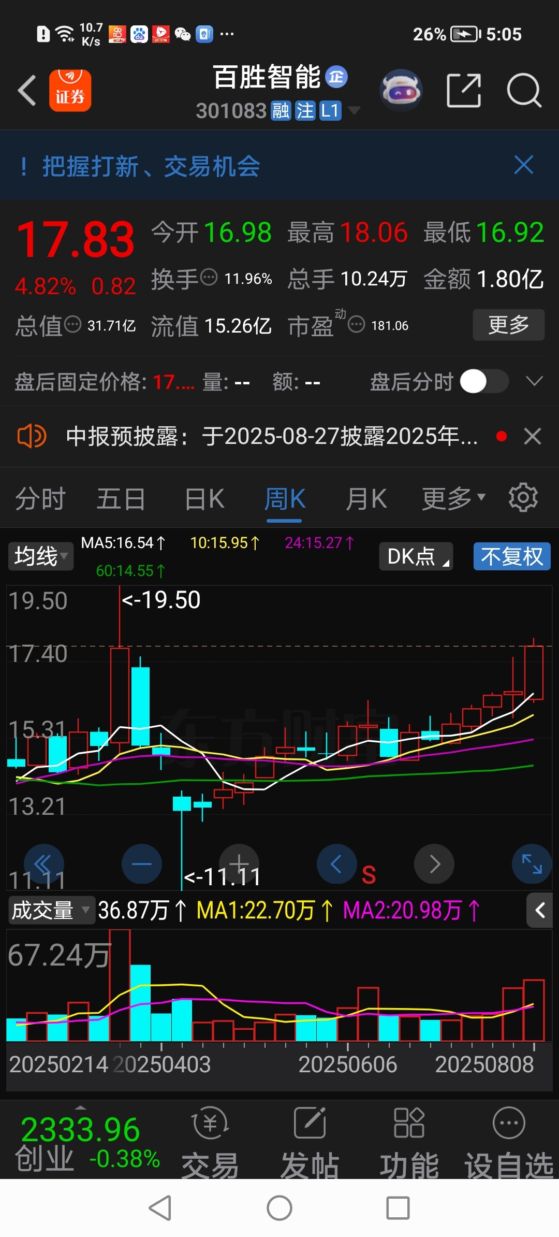Open the robot AI assistant avatar

tap(401, 91)
